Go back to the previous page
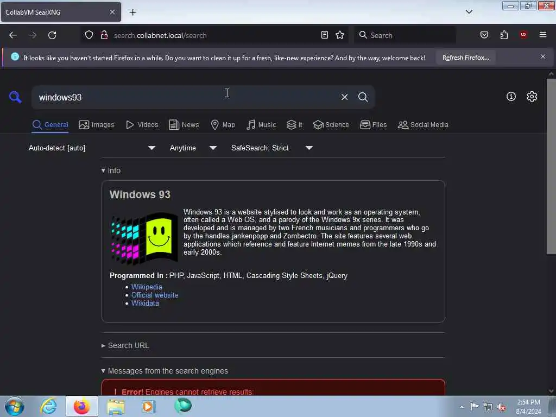 coord(13,35)
